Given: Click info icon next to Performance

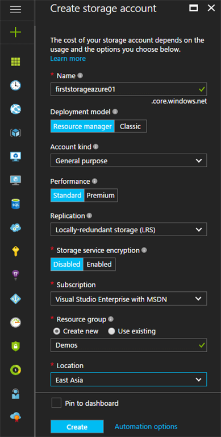Looking at the screenshot, I should (95, 181).
